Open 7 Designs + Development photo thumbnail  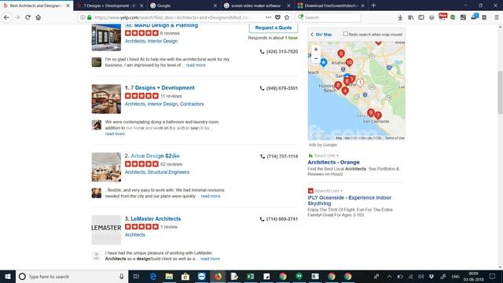tap(106, 99)
